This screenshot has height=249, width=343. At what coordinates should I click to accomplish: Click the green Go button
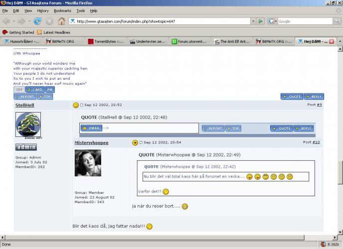pyautogui.click(x=260, y=21)
